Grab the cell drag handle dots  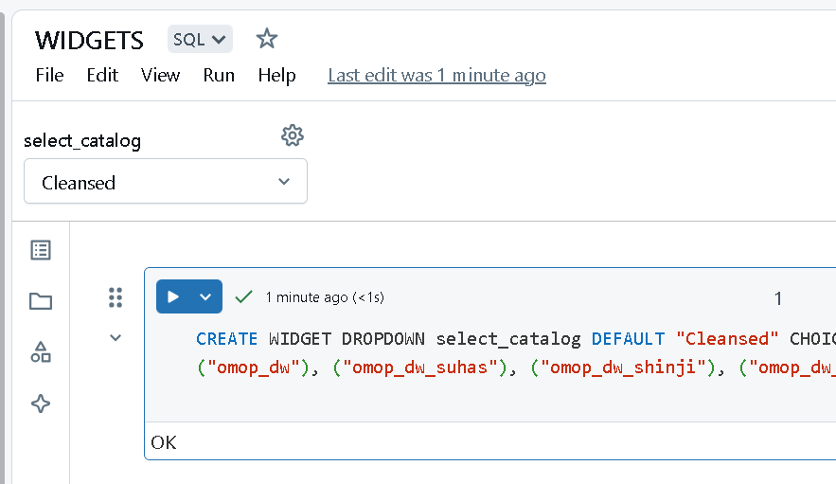point(116,297)
